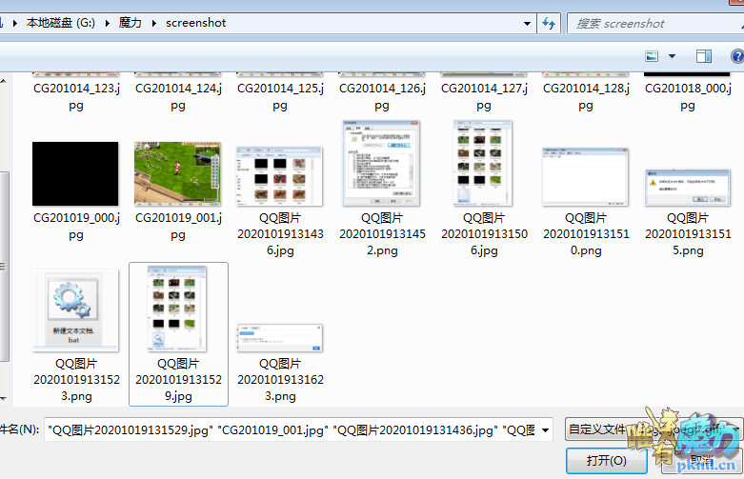Select the CG201019_001.jpg game thumbnail
The height and width of the screenshot is (479, 744).
177,174
